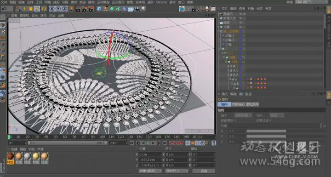Toggle the Z axis lock

[x=64, y=9]
